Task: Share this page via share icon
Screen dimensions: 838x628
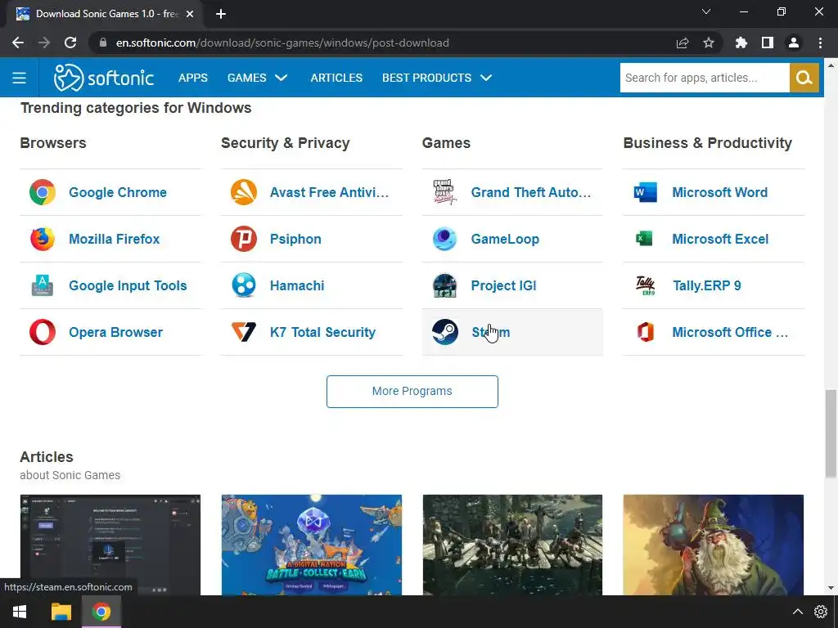Action: (683, 43)
